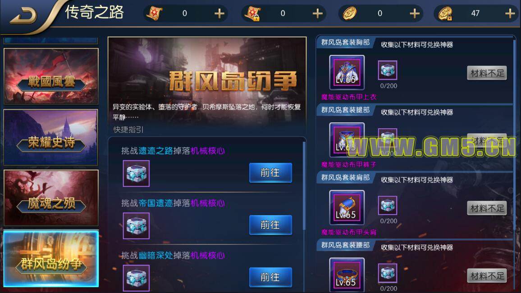Click 前往 for 帝国遗迹 challenge
The width and height of the screenshot is (521, 293).
coord(270,225)
